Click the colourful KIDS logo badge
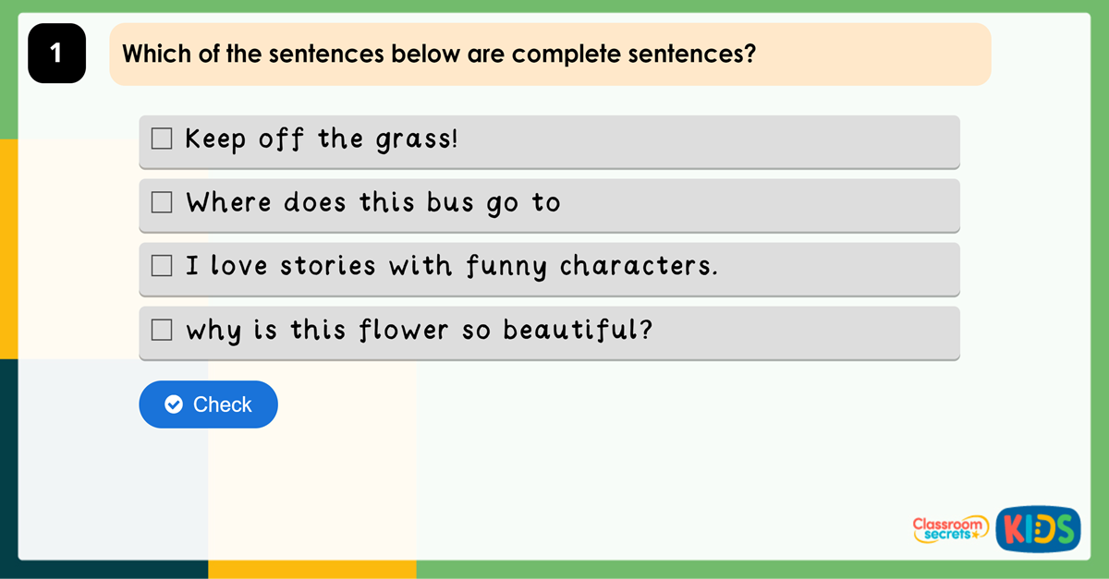Screen dimensions: 1109x579 point(1038,529)
